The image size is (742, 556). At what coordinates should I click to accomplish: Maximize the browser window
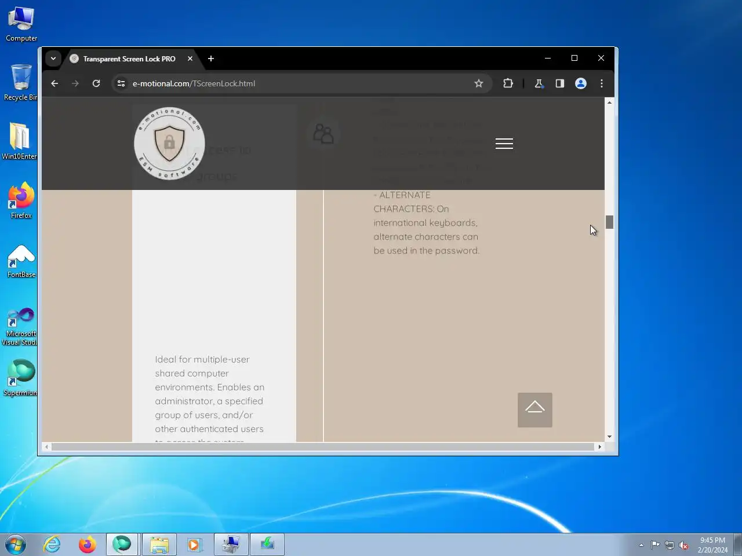tap(574, 58)
